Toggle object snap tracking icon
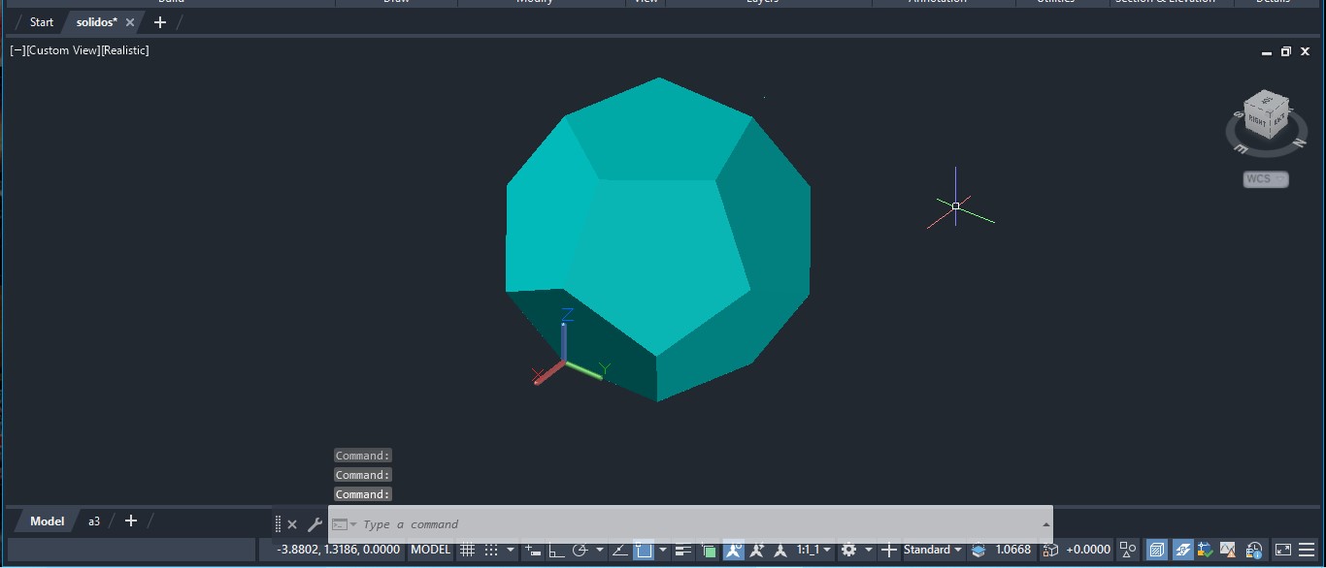The height and width of the screenshot is (568, 1326). [x=619, y=550]
